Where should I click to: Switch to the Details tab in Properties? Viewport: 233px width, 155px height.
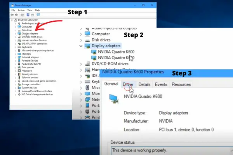tap(144, 84)
